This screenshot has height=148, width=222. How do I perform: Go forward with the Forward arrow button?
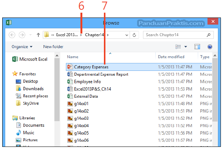[x=22, y=35]
